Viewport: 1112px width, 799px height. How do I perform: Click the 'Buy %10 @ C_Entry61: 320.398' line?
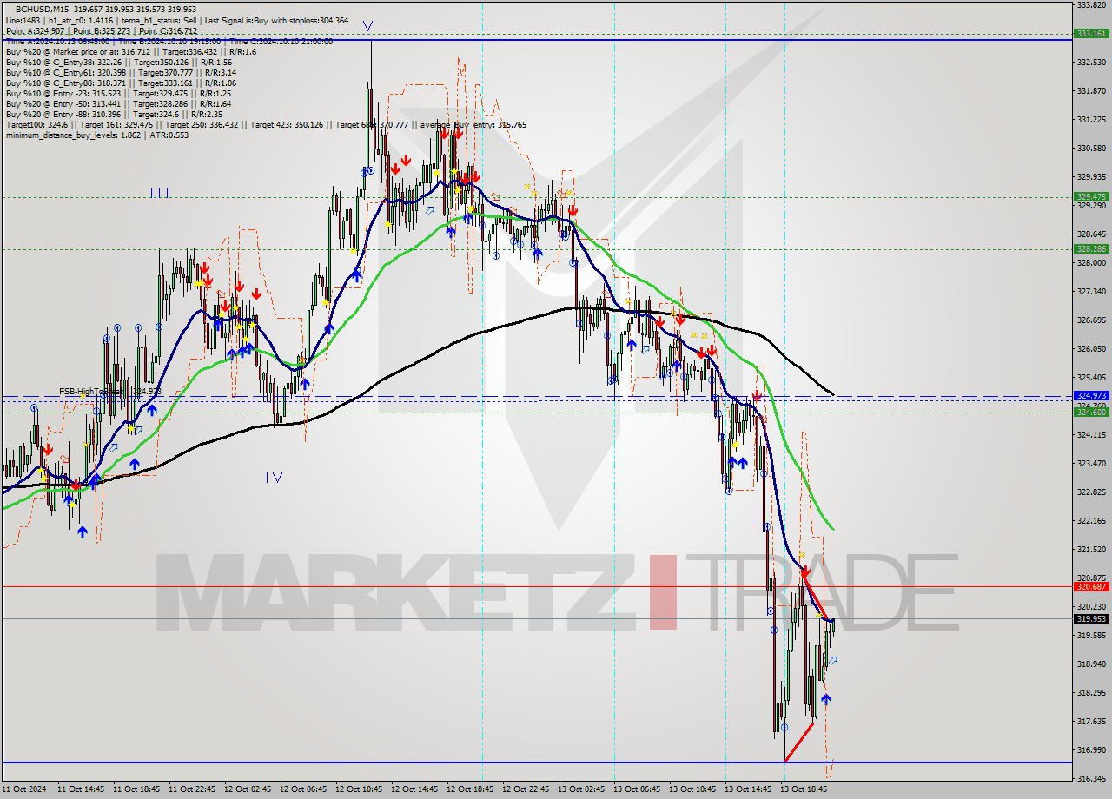click(121, 72)
